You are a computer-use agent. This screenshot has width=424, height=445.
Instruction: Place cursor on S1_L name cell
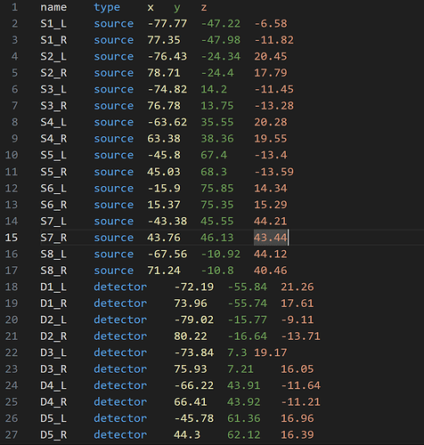[53, 24]
